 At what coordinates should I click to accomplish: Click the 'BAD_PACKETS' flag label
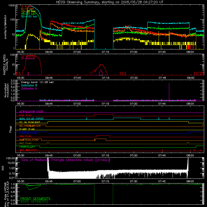coord(28,150)
